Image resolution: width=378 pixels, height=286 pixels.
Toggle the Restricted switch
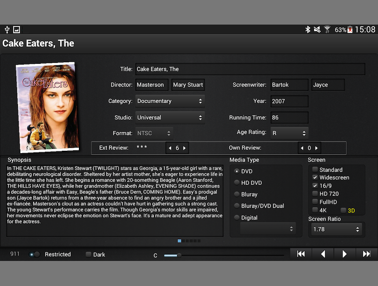[34, 254]
